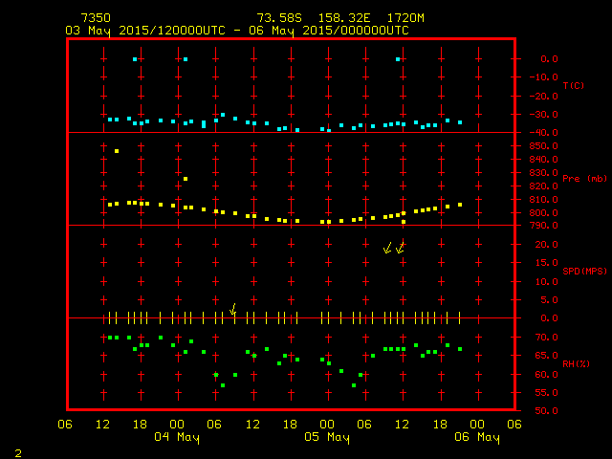This screenshot has height=459, width=612.
Task: Click the frame number 2 at bottom left
Action: pos(17,451)
